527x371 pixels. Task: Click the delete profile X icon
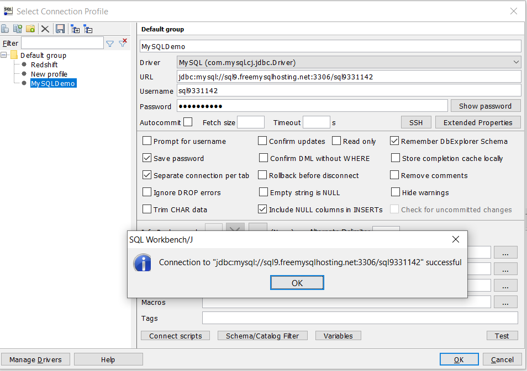[45, 29]
